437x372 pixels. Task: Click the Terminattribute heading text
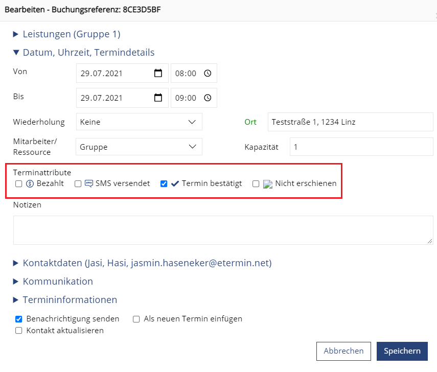pos(42,173)
